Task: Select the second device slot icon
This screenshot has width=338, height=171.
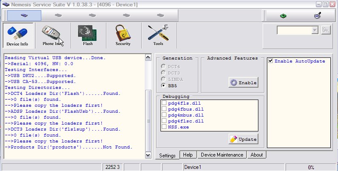Action: 58,15
